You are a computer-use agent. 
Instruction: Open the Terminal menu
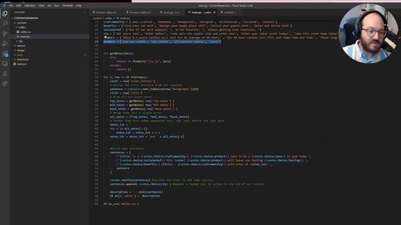pyautogui.click(x=68, y=6)
